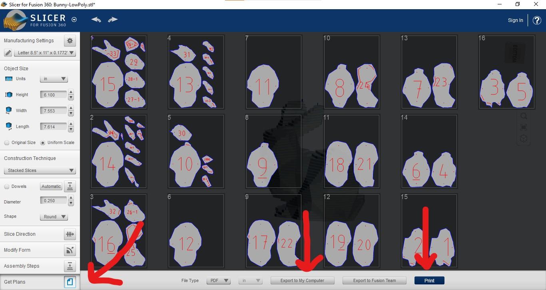Screen dimensions: 546x290
Task: Increase the Height value with up arrow
Action: pos(71,92)
